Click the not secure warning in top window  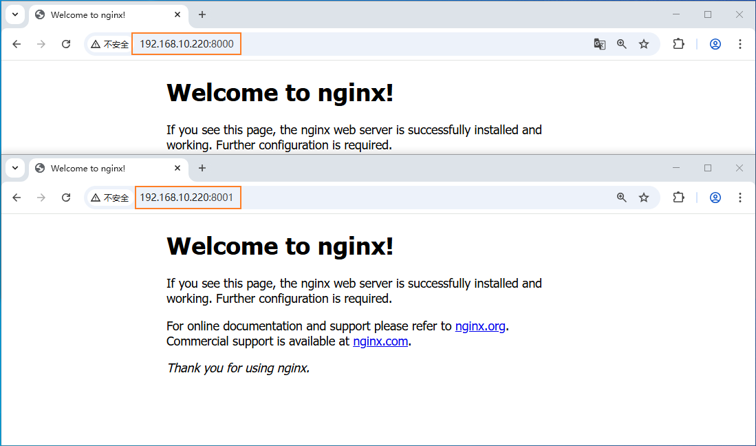pos(110,44)
